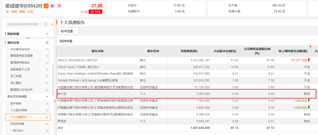
Task: Collapse the 股东及机构持股 group
Action: click(x=47, y=96)
